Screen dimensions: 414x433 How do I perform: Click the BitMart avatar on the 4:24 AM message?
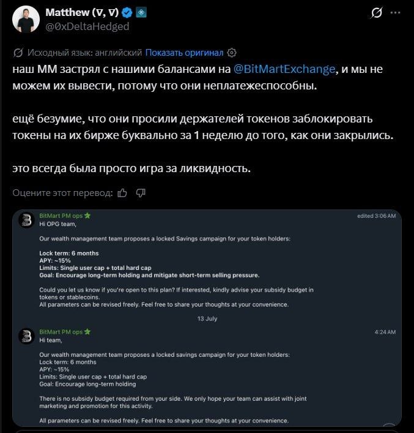[26, 336]
